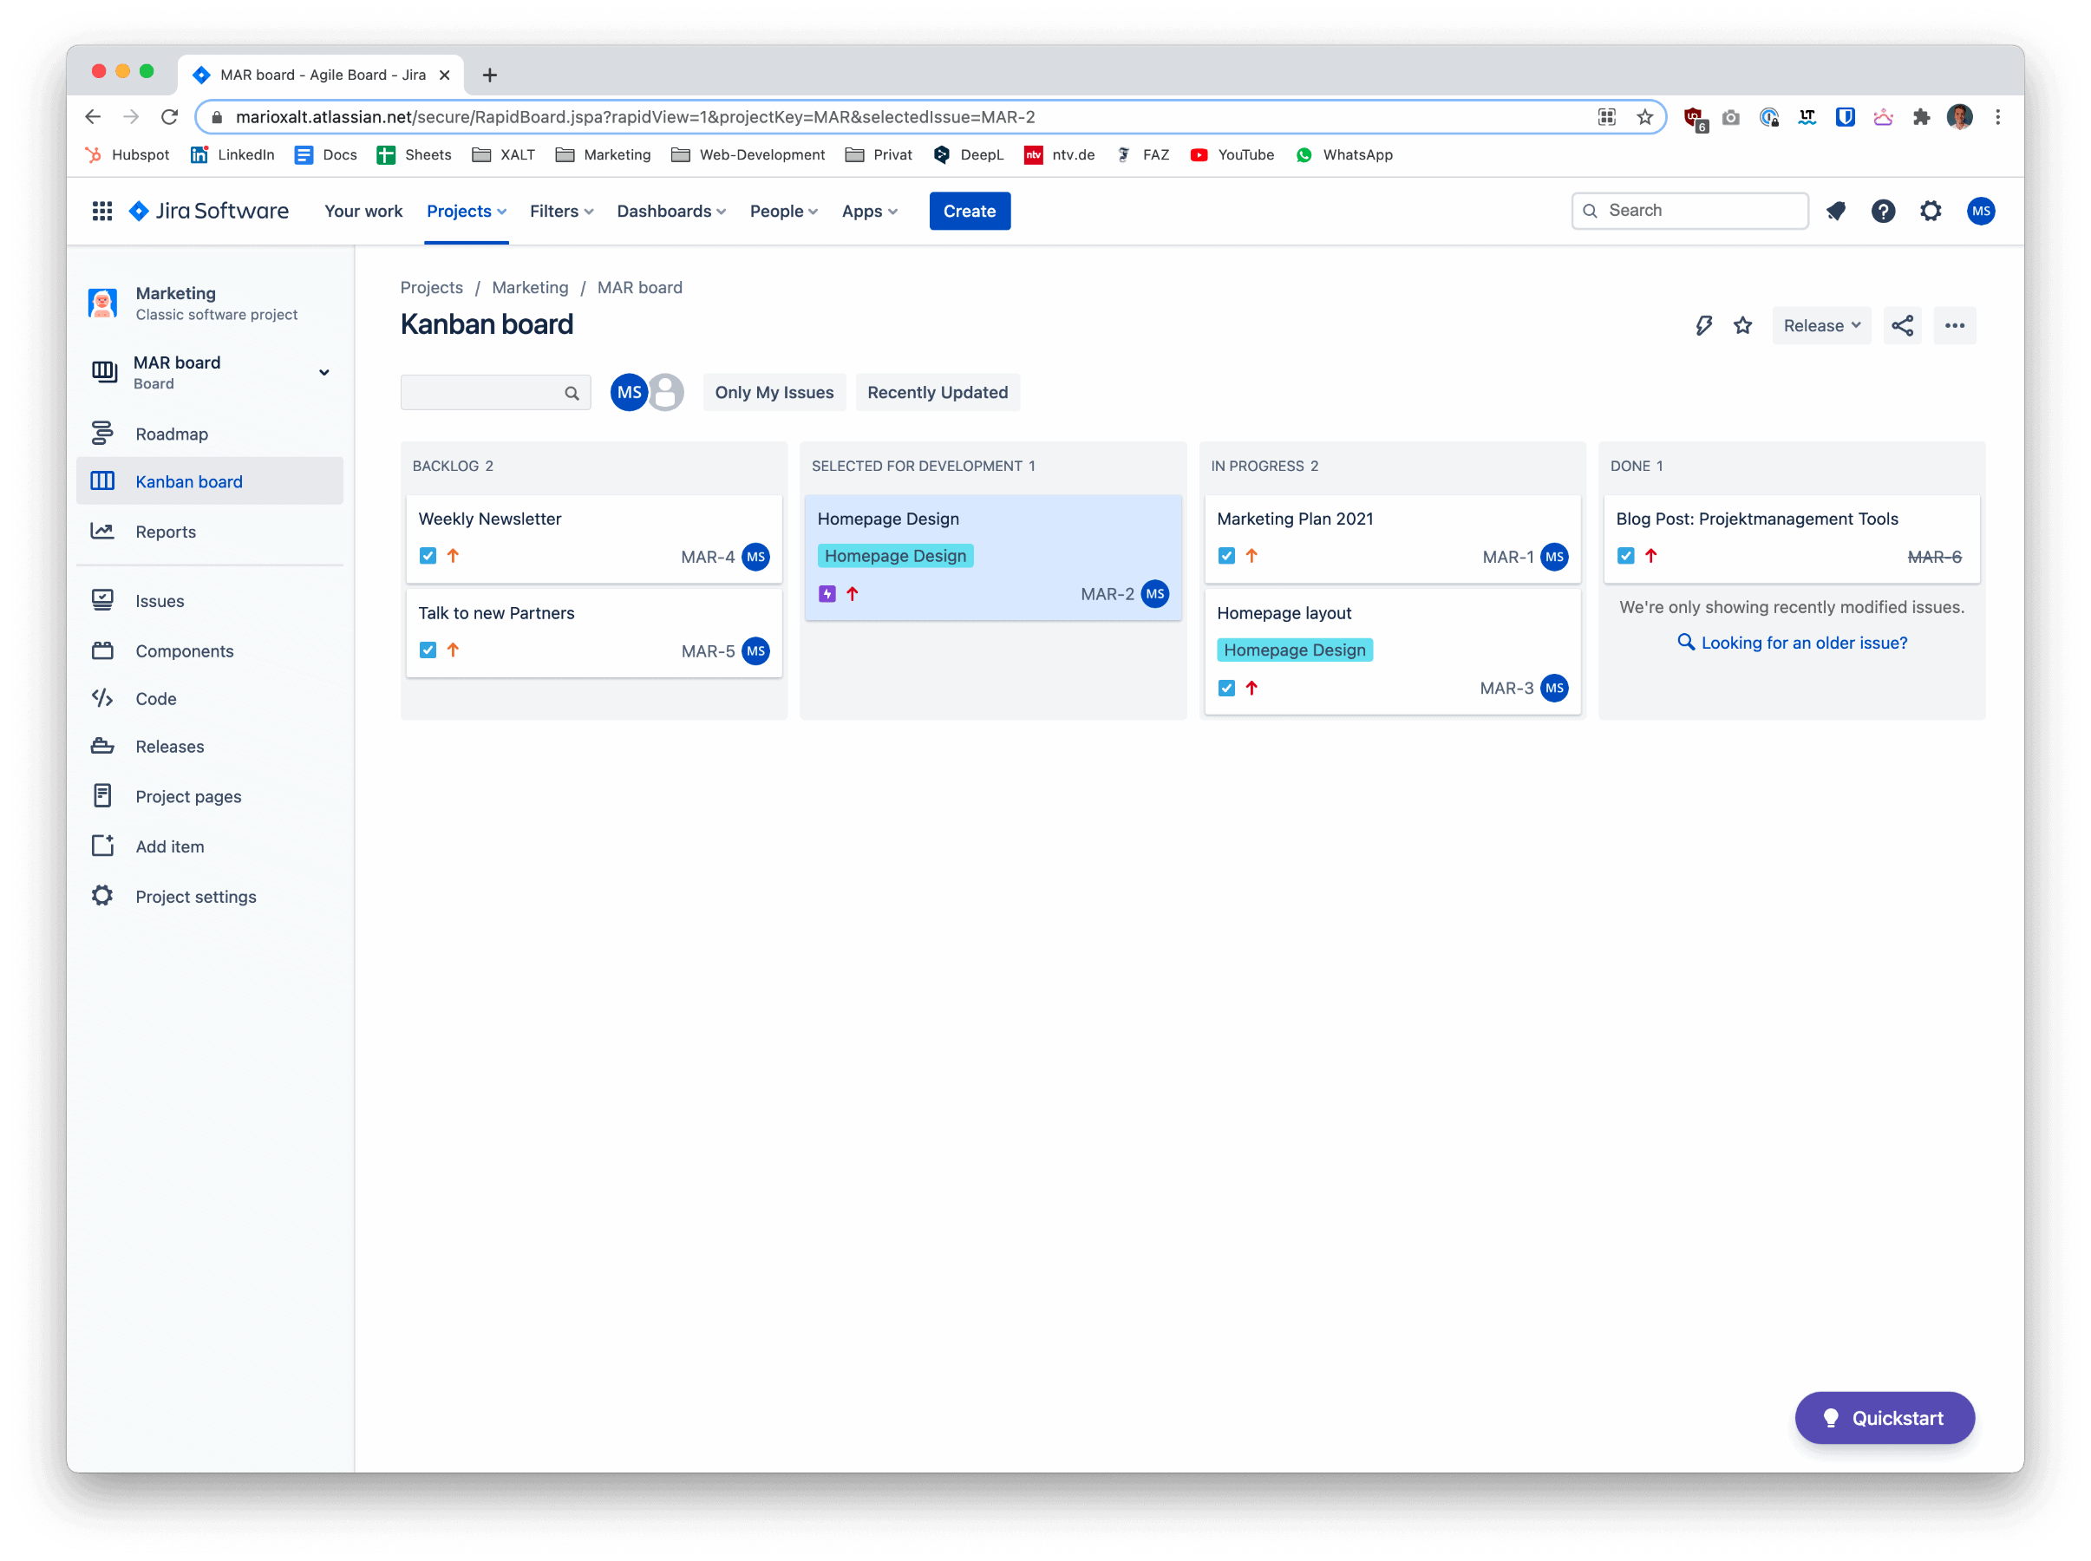Click the board automation lightning icon
The image size is (2091, 1561).
tap(1702, 326)
